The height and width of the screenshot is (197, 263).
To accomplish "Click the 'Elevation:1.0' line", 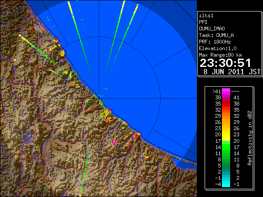I will [x=218, y=48].
